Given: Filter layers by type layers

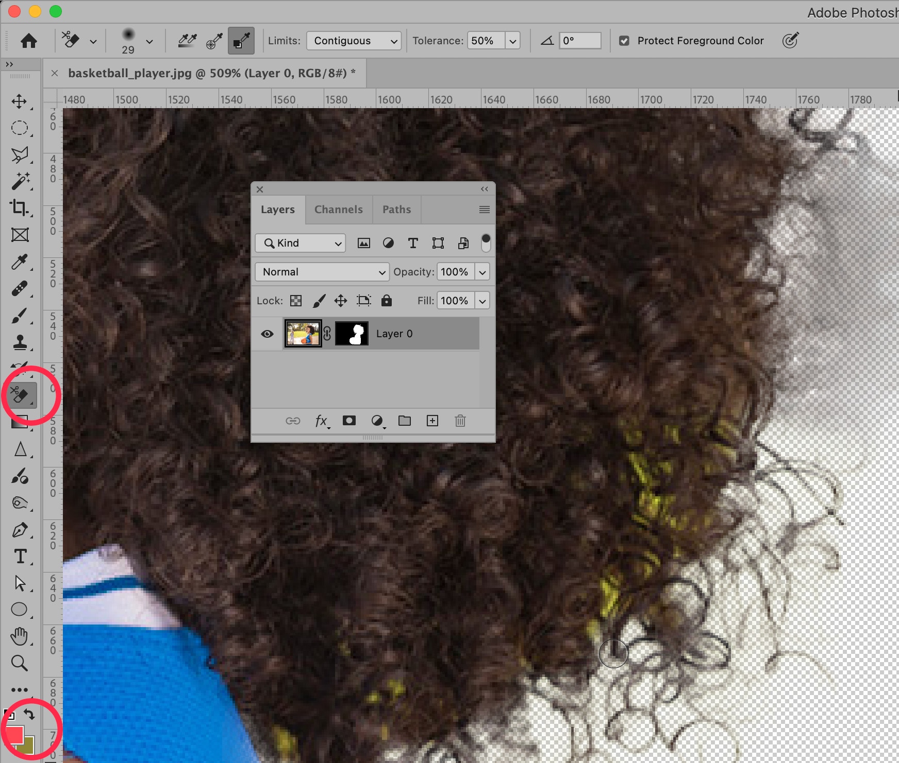Looking at the screenshot, I should click(413, 243).
